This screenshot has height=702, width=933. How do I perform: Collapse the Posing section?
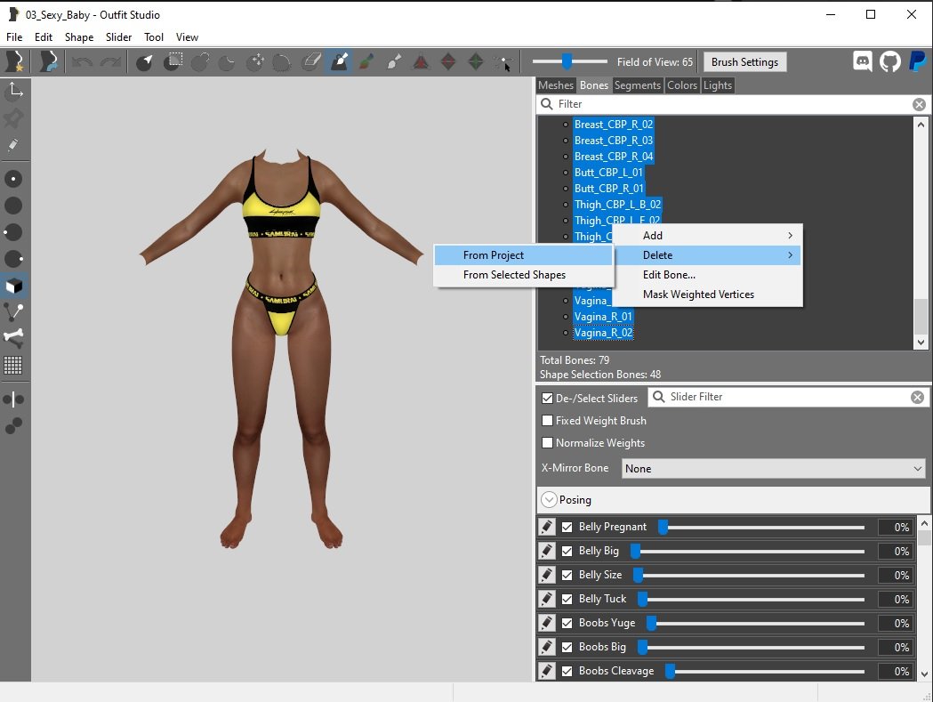point(549,500)
